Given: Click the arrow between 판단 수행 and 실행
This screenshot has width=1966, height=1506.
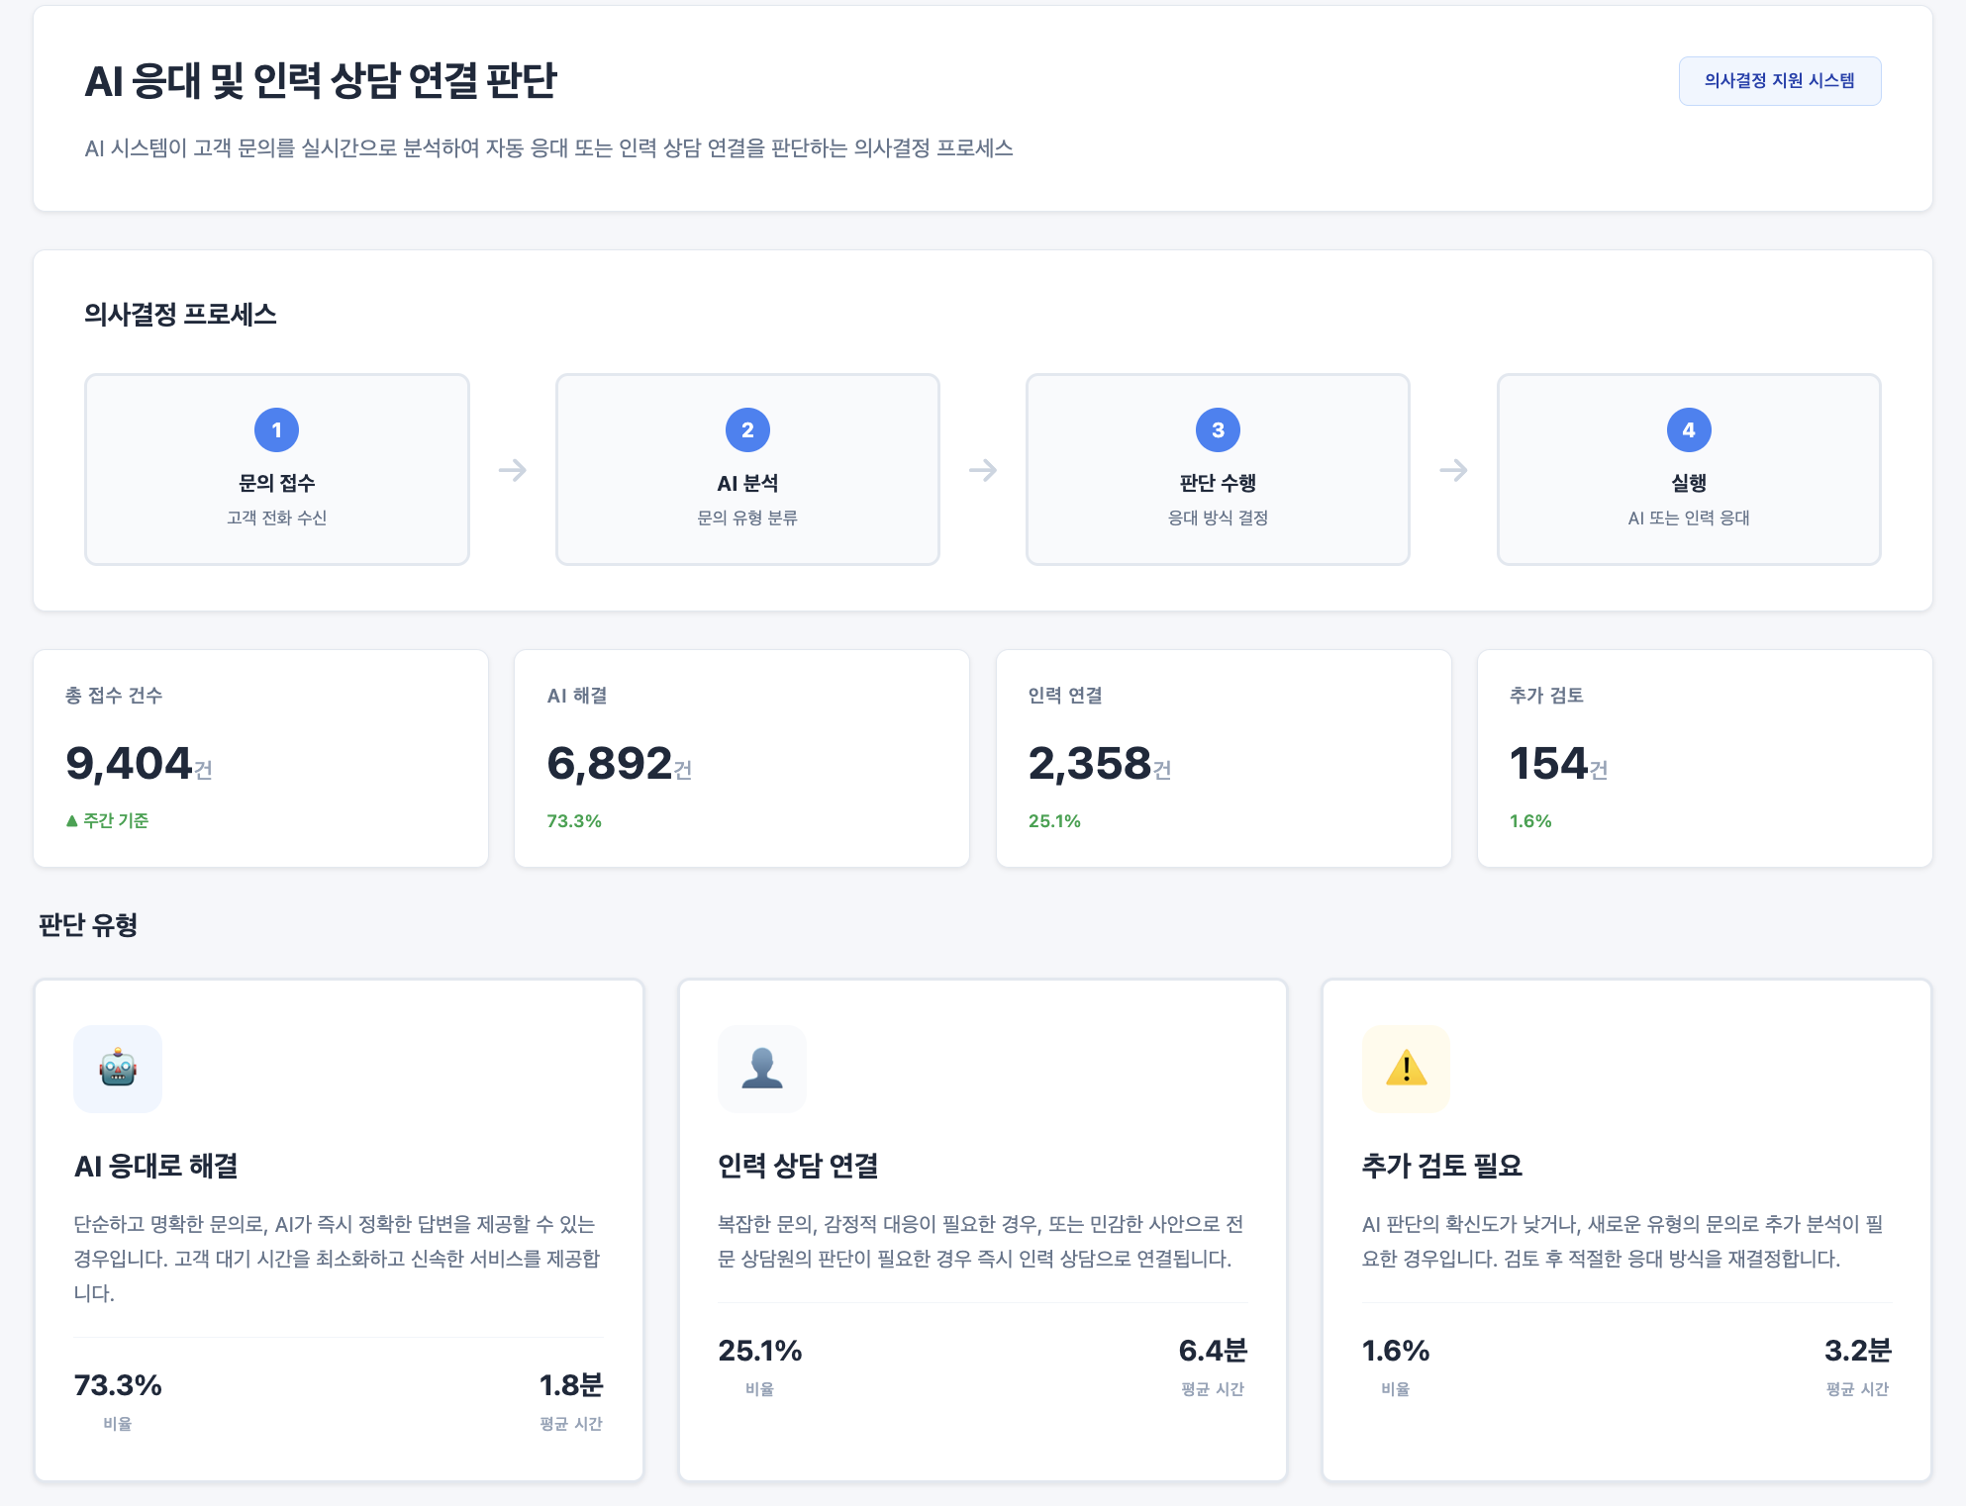Looking at the screenshot, I should (x=1453, y=470).
